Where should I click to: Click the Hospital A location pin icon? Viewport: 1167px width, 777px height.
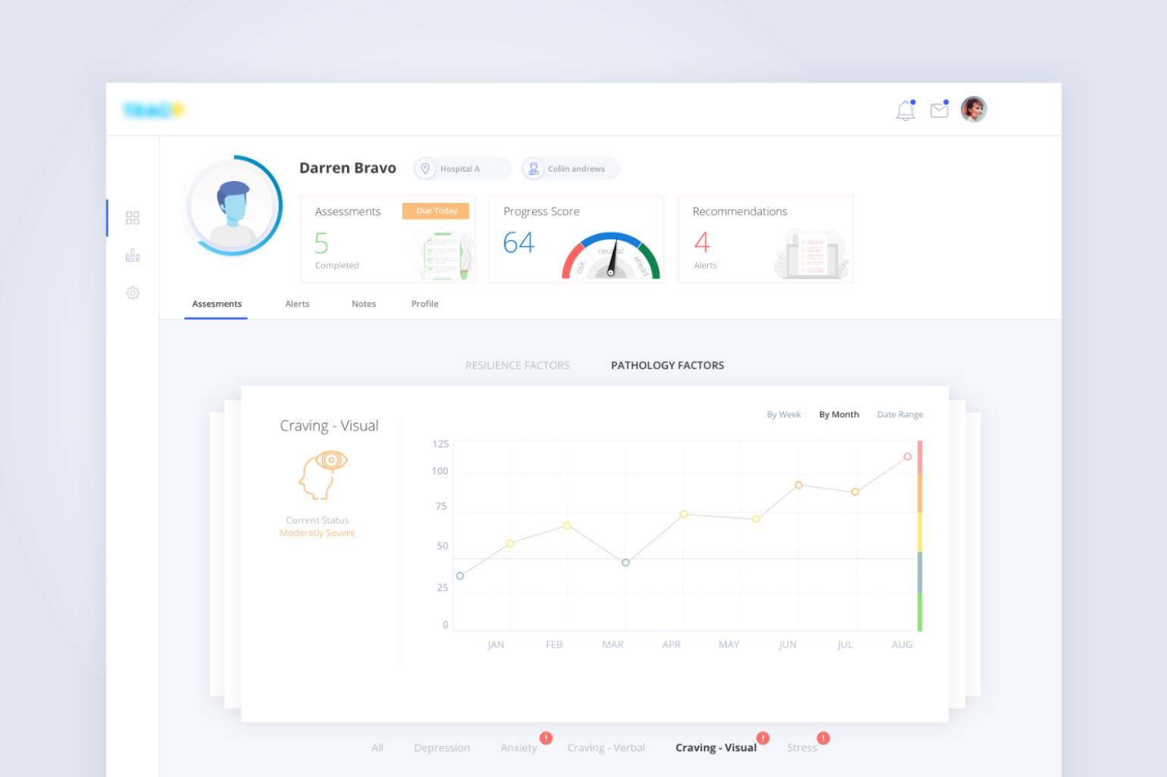click(x=425, y=169)
